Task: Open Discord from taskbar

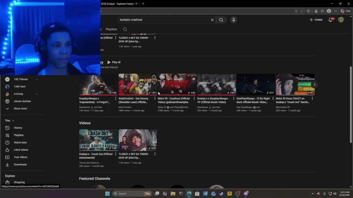Action: coord(246,194)
